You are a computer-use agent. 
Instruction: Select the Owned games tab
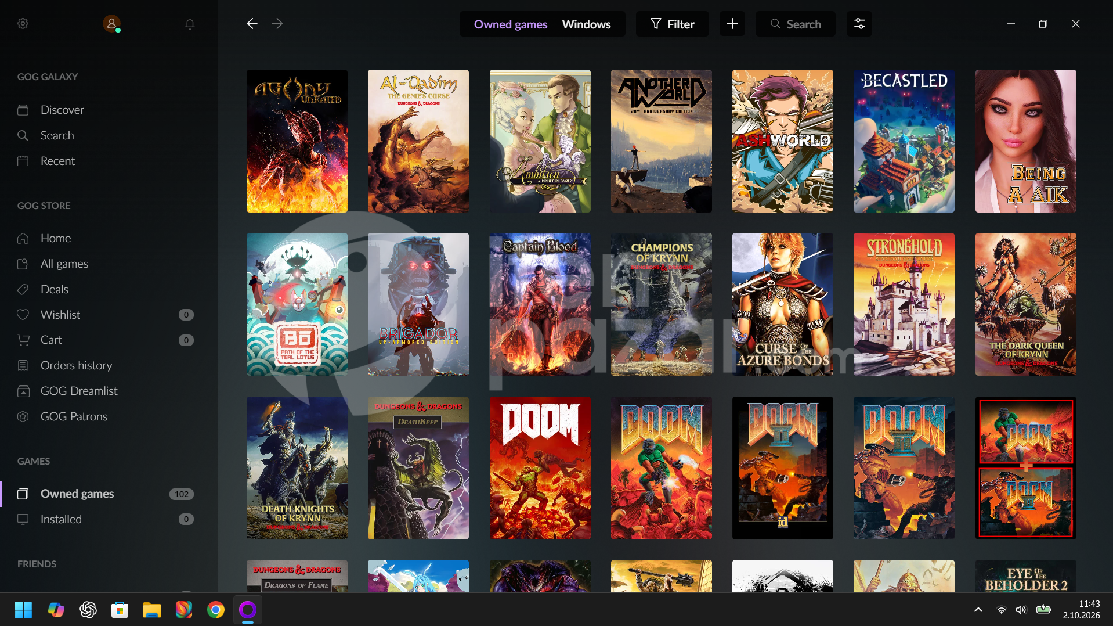pyautogui.click(x=511, y=24)
